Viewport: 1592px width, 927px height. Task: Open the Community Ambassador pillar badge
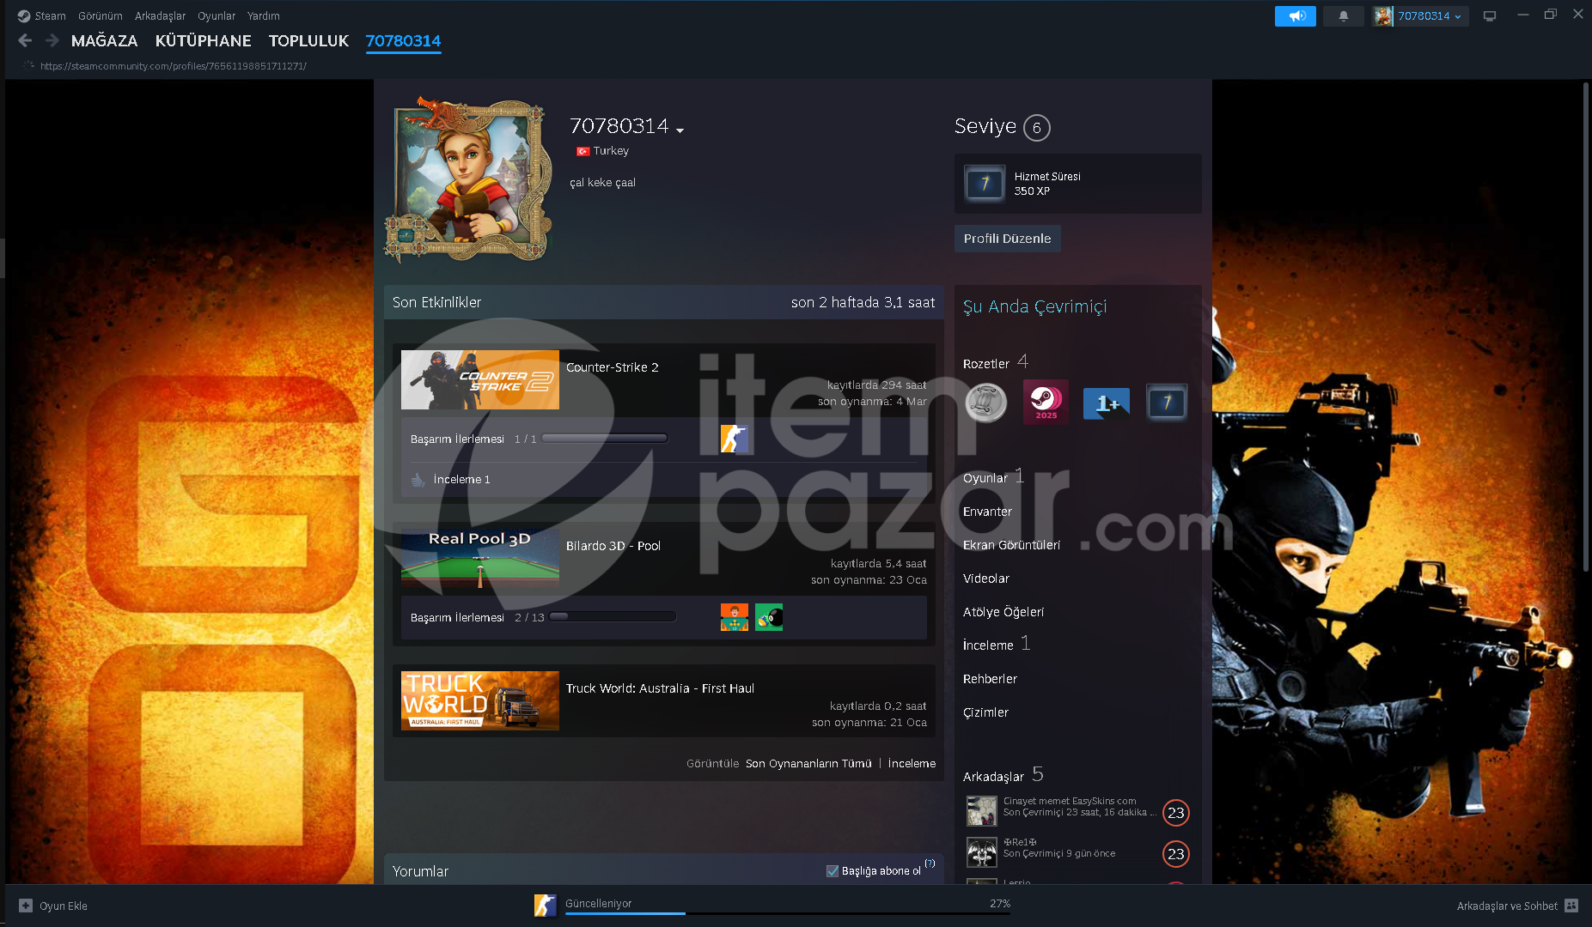(985, 402)
